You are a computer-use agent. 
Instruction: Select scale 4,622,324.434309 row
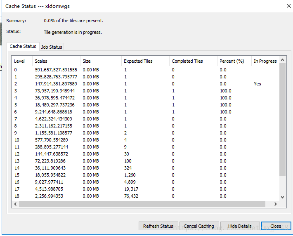pyautogui.click(x=145, y=119)
